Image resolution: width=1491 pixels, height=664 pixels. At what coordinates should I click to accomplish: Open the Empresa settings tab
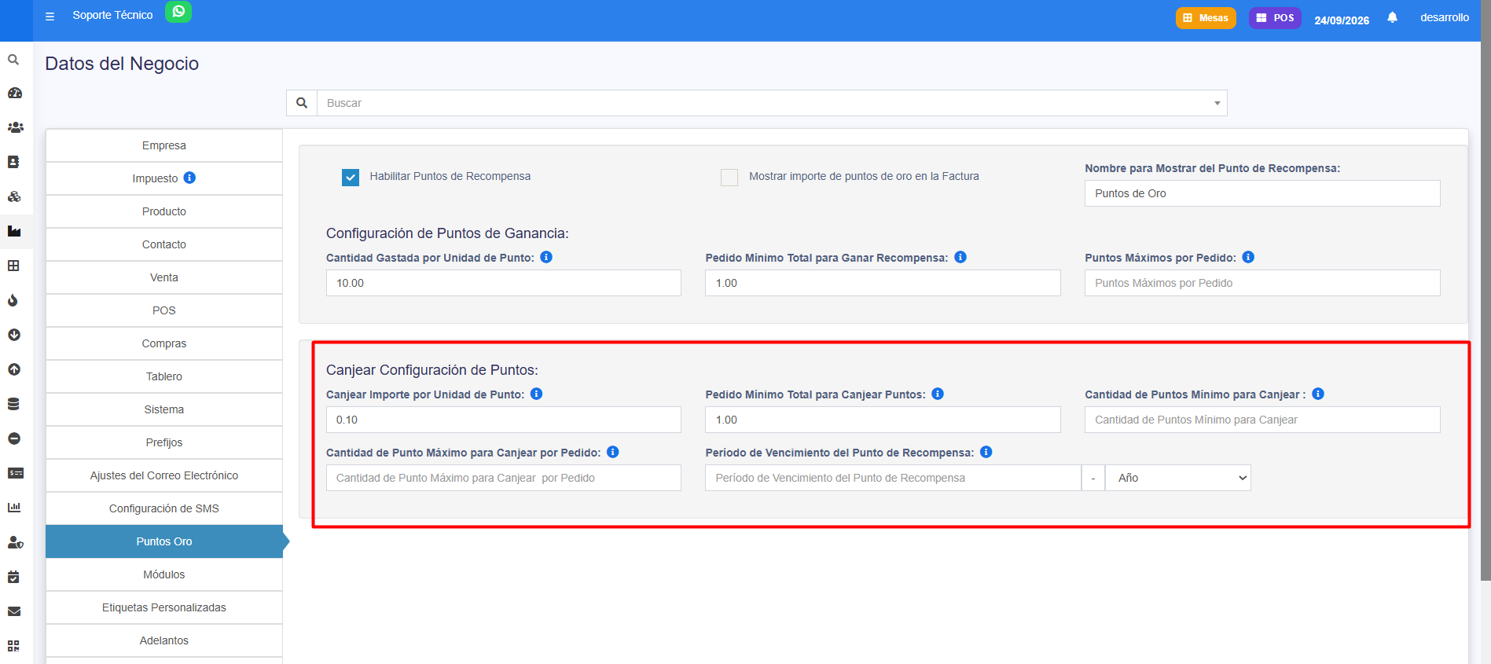(163, 145)
